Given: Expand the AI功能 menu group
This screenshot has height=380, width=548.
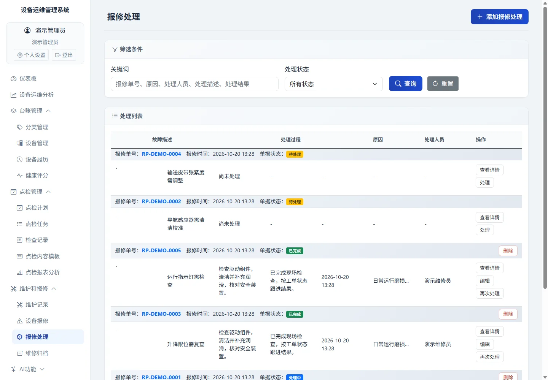Looking at the screenshot, I should click(x=45, y=369).
